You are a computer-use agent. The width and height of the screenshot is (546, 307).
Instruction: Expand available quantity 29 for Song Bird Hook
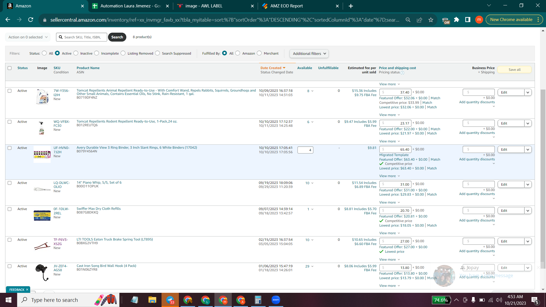[309, 266]
